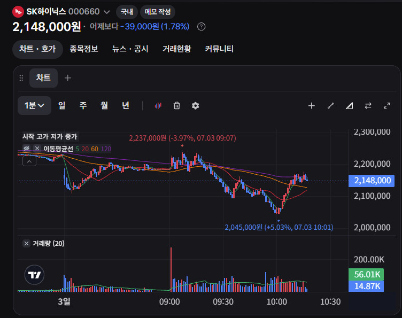Select the trend line drawing tool
Screen dimensions: 402x318
point(331,106)
